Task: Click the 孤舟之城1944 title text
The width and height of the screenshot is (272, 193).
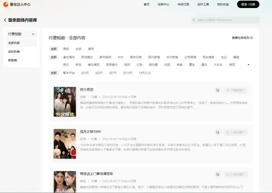Action: point(90,131)
